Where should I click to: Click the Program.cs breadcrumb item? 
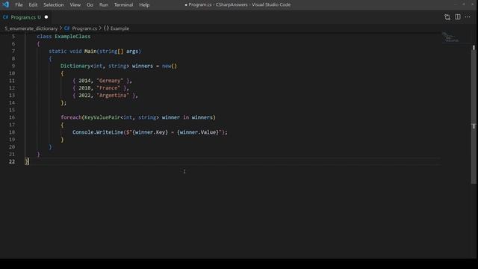click(x=84, y=28)
